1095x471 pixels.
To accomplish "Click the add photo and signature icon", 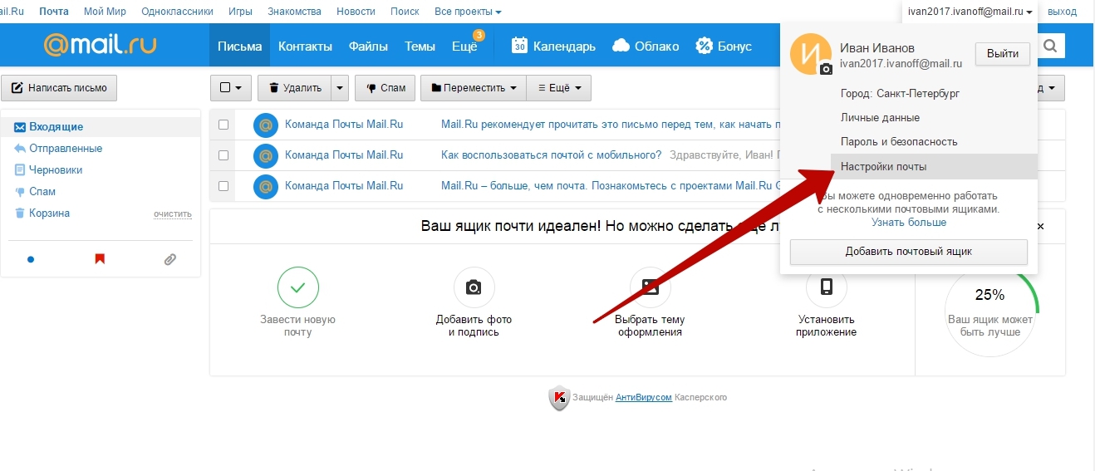I will click(474, 287).
